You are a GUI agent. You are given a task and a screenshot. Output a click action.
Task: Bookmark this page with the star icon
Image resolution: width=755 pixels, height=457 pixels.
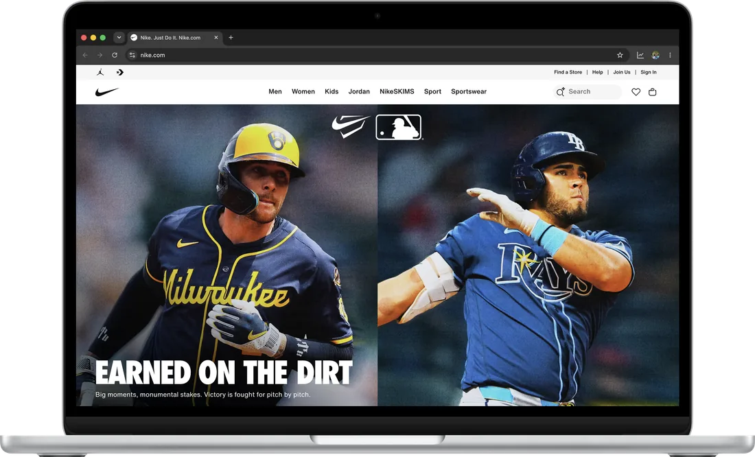coord(620,56)
